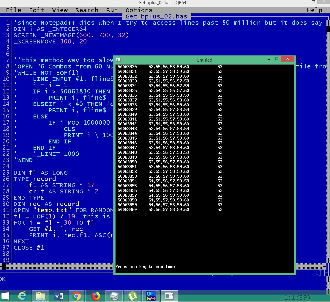Open the Options menu
Viewport: 330px width, 302px height.
click(139, 10)
